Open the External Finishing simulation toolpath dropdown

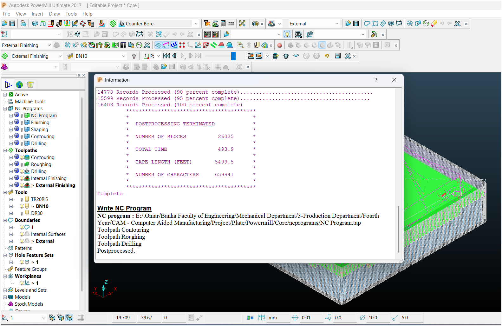60,56
